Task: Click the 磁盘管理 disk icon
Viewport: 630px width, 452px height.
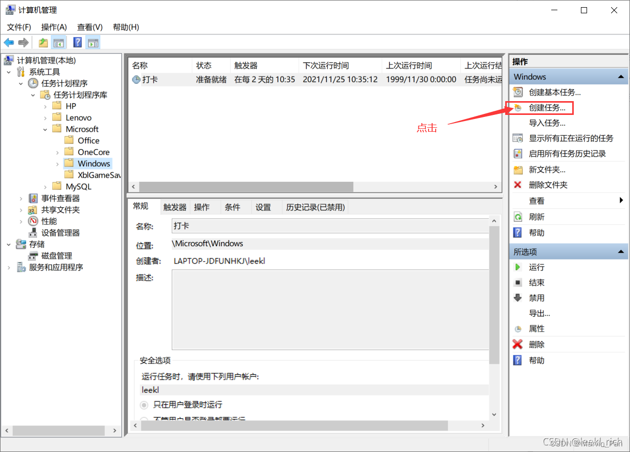Action: pos(33,256)
